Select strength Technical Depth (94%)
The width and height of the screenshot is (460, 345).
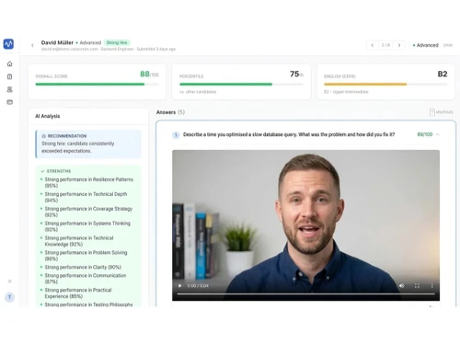(x=86, y=197)
